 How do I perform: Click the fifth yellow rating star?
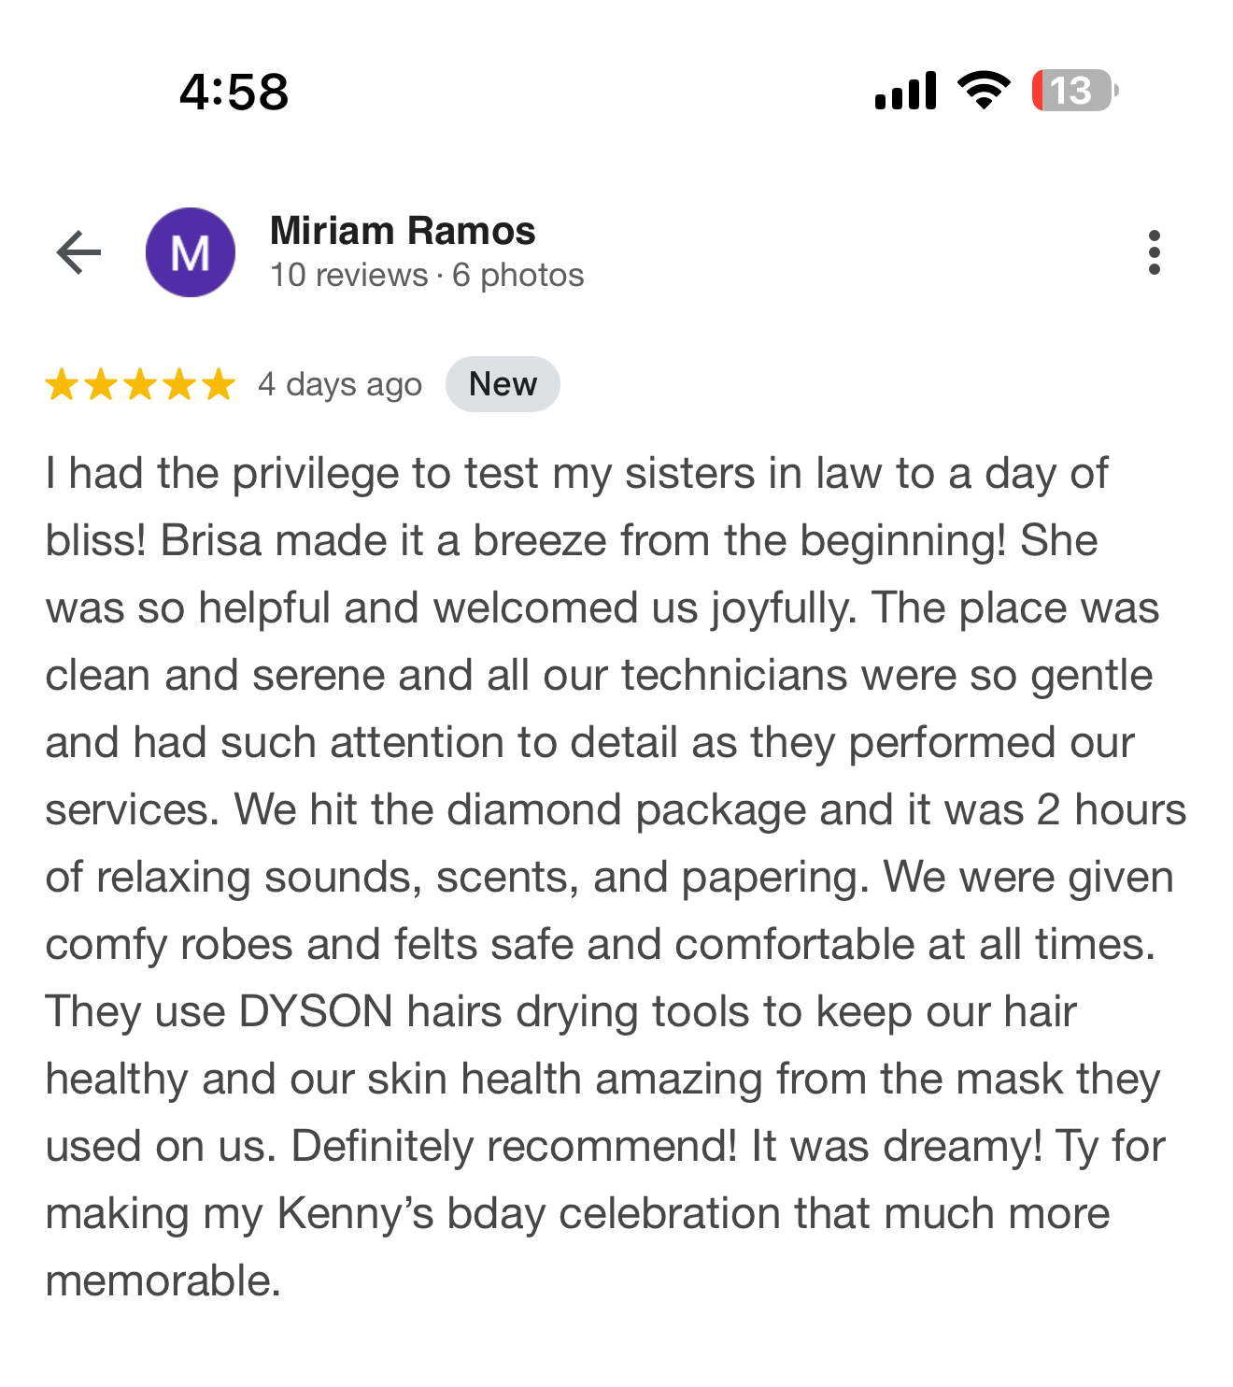coord(219,384)
